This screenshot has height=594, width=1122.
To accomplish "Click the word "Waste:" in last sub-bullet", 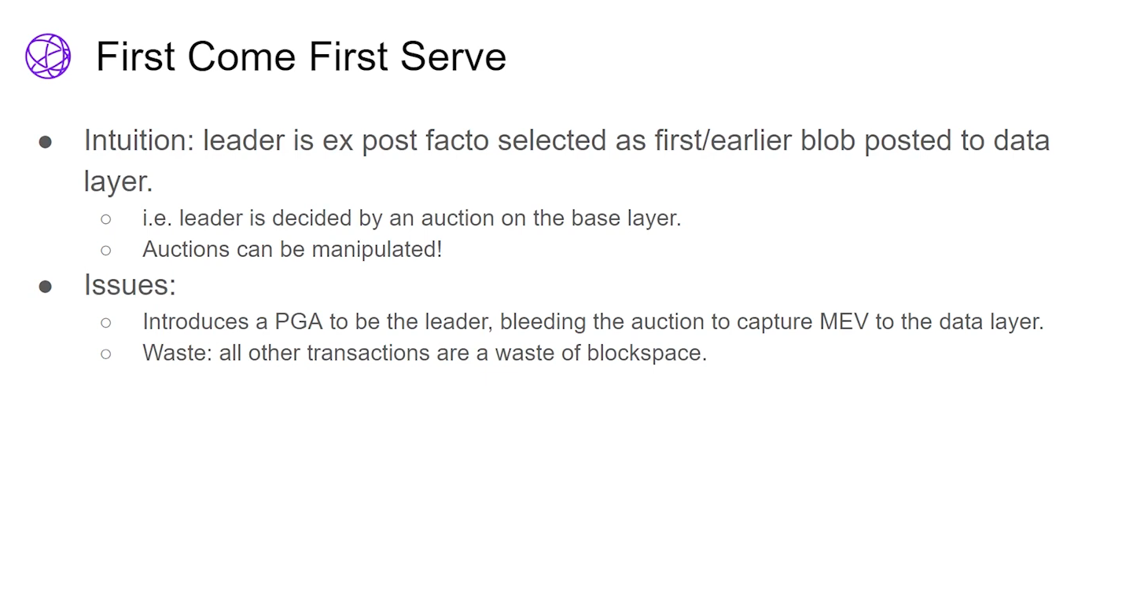I will coord(177,353).
